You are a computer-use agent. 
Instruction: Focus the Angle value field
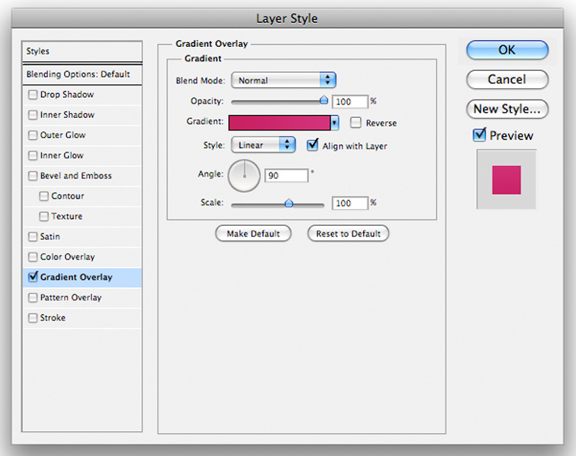point(286,176)
